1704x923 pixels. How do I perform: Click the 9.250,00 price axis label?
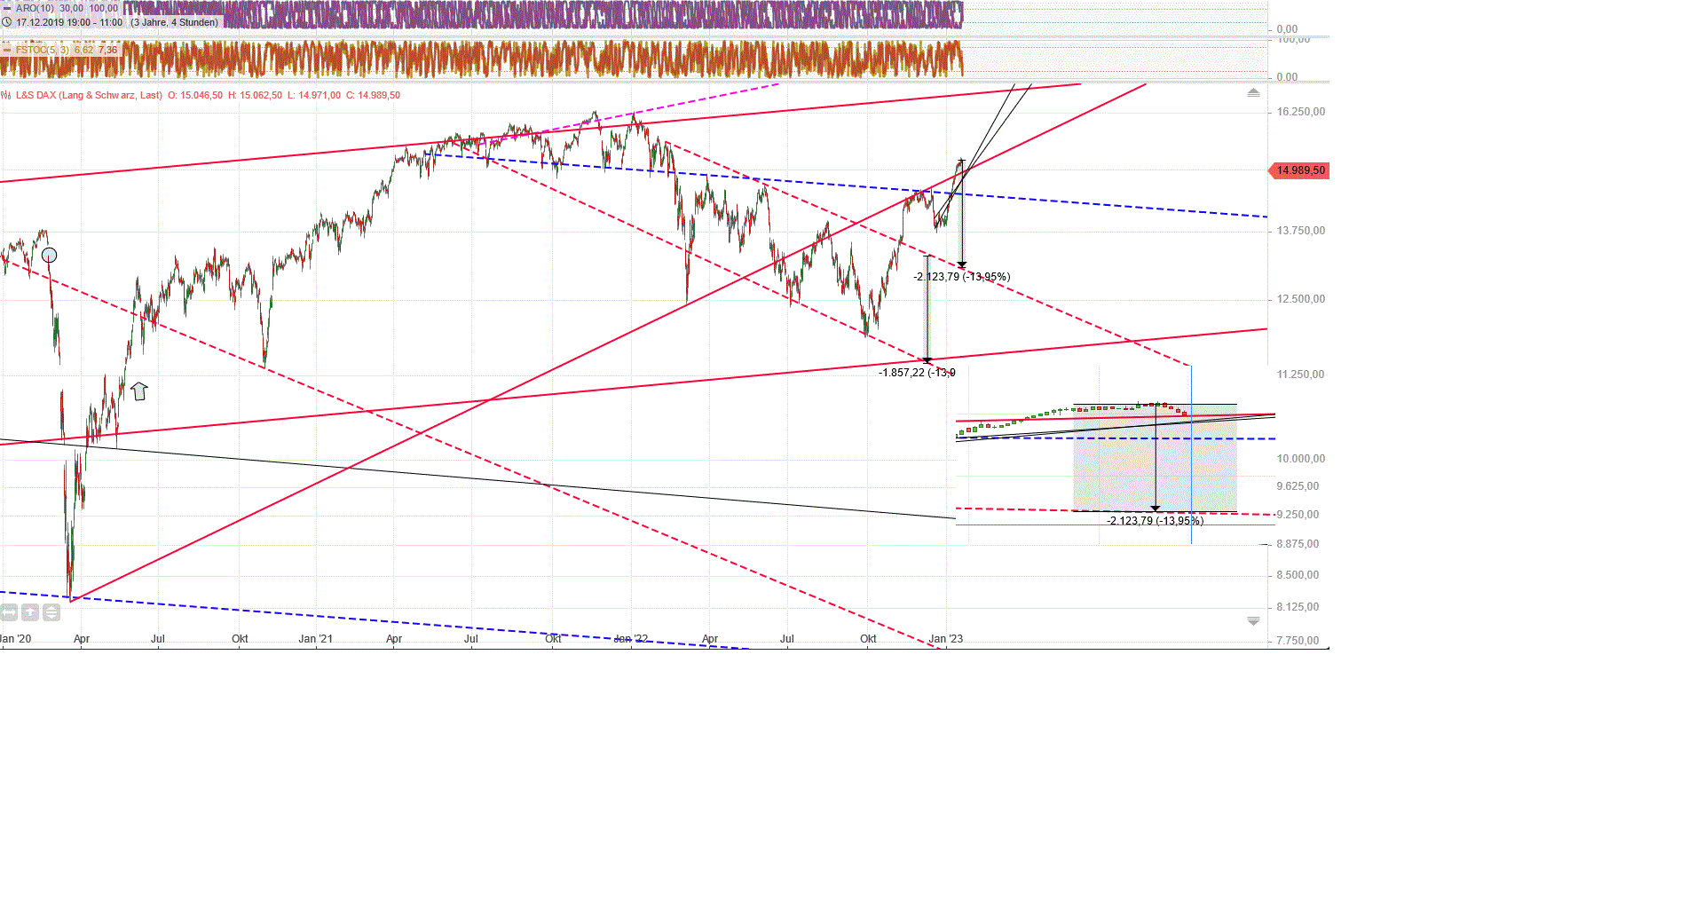[1298, 515]
